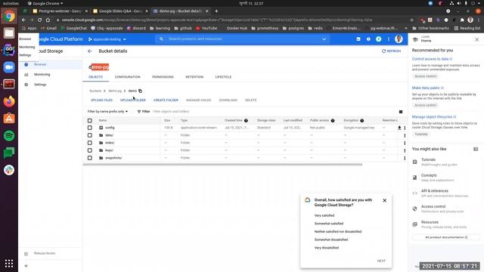Close the Learn side panel

(477, 39)
